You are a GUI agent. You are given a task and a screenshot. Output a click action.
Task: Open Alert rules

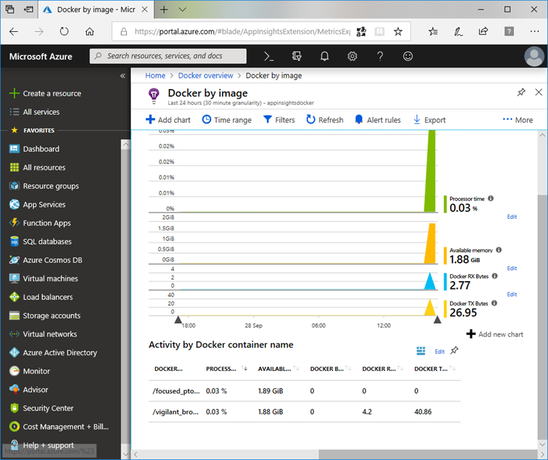point(377,120)
